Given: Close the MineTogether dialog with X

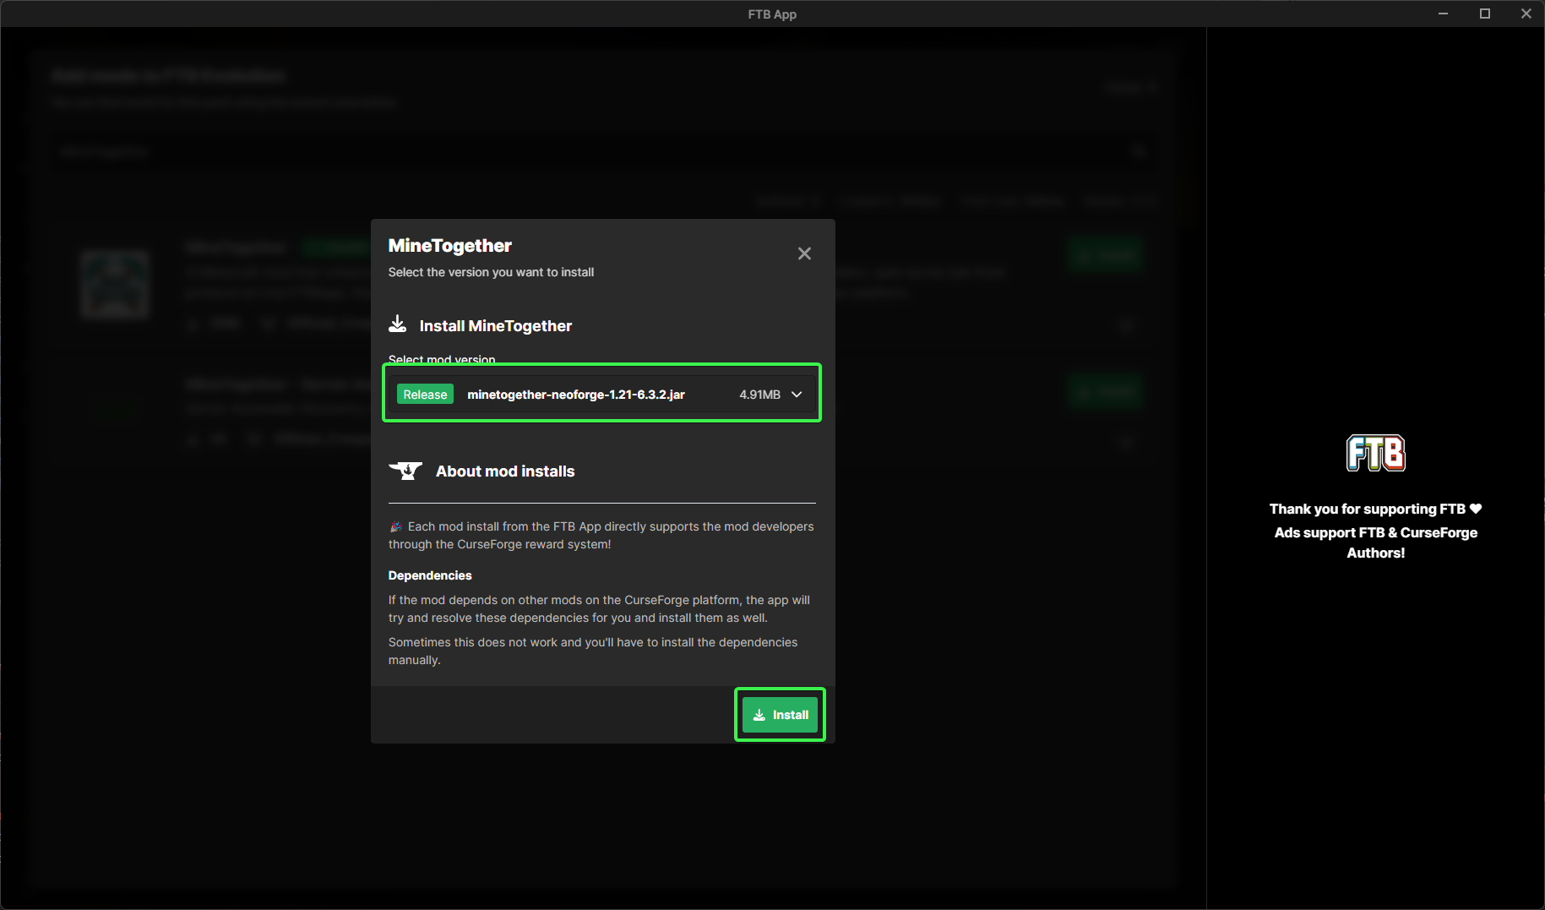Looking at the screenshot, I should tap(804, 253).
